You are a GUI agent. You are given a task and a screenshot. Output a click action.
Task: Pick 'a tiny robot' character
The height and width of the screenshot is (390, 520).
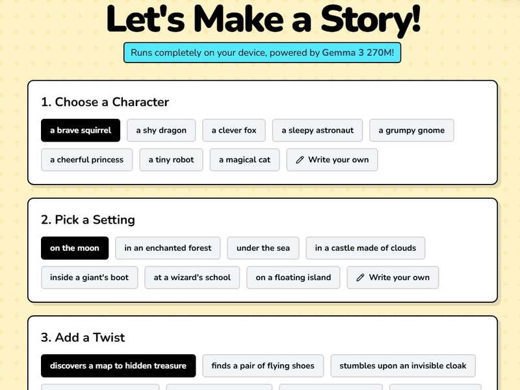[x=170, y=160]
